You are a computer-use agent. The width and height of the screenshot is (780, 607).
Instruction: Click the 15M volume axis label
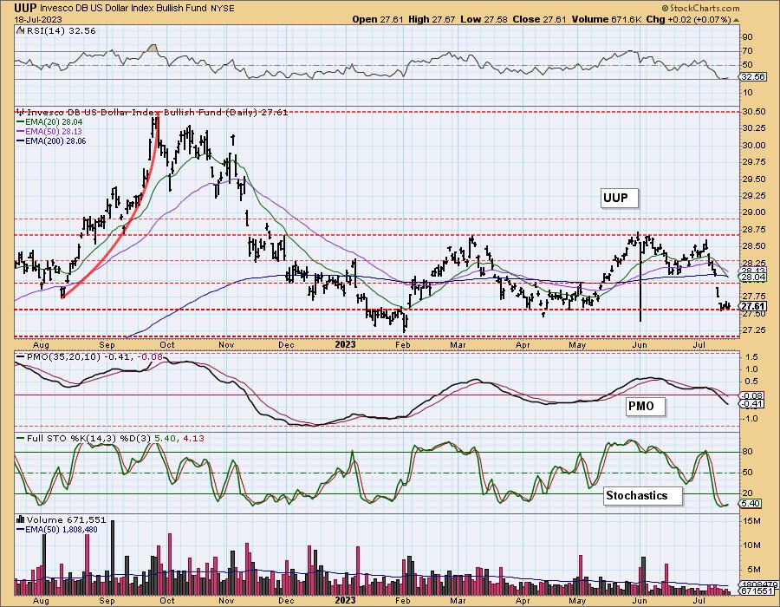pos(752,520)
